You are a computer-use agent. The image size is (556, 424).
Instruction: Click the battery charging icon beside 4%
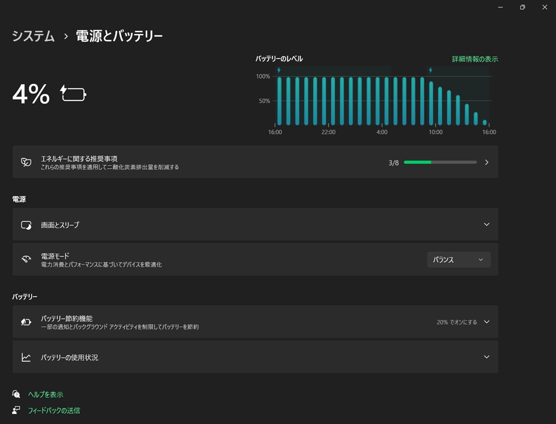click(73, 93)
